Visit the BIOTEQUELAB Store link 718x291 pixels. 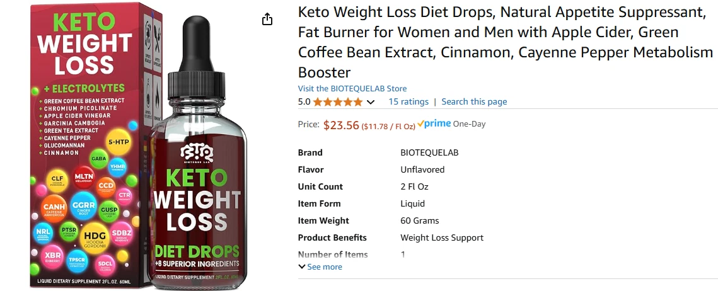point(352,89)
